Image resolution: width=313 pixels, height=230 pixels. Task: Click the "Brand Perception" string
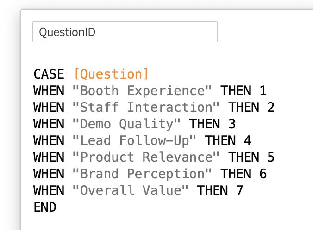[142, 174]
